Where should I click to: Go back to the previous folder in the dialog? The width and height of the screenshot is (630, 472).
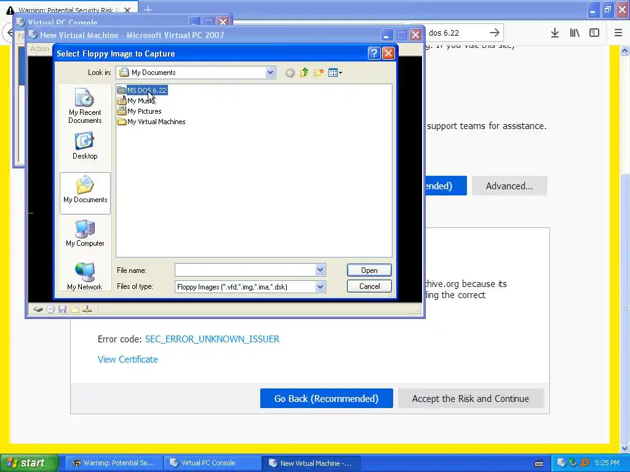(x=290, y=73)
